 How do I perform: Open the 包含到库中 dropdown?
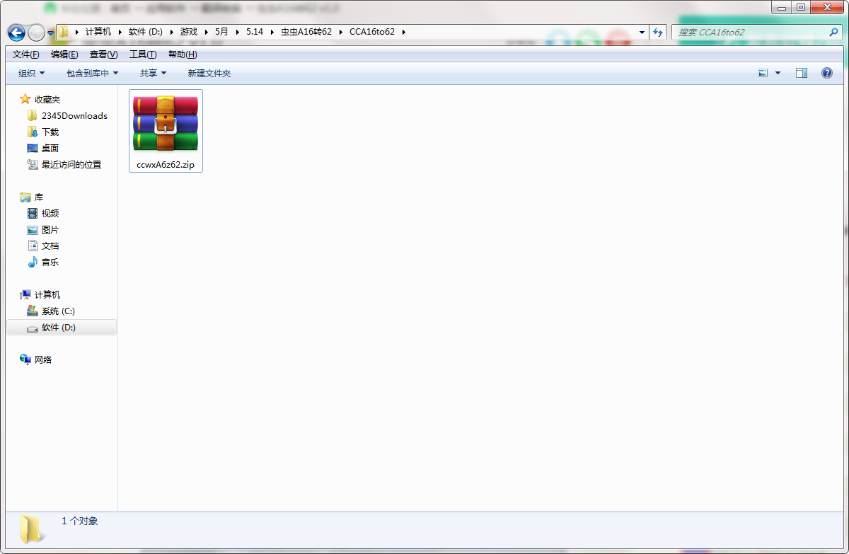[x=92, y=73]
